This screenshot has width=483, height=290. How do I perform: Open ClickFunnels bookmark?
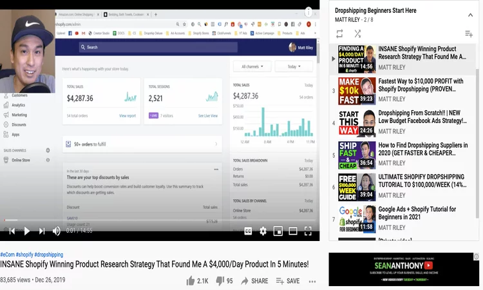[x=222, y=34]
